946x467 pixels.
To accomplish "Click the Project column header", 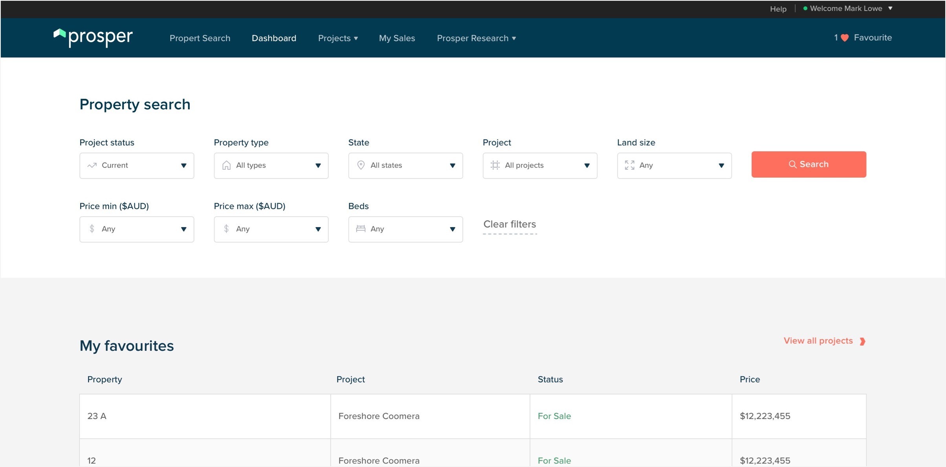I will pos(350,379).
